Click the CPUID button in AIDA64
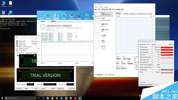The width and height of the screenshot is (178, 100). [x=53, y=88]
